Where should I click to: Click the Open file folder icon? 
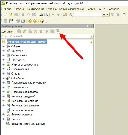click(x=11, y=15)
